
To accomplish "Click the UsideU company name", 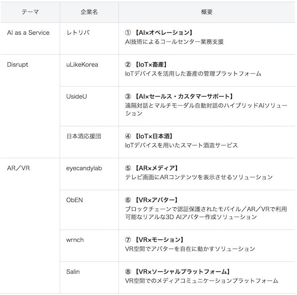I will 76,96.
